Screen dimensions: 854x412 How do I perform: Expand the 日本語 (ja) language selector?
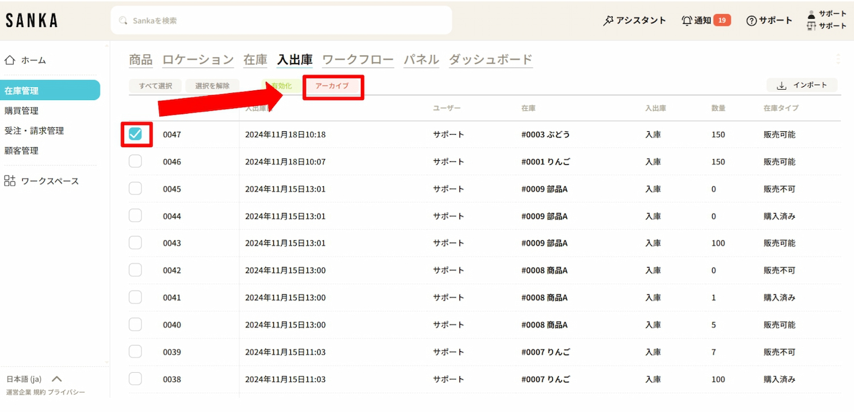click(34, 379)
